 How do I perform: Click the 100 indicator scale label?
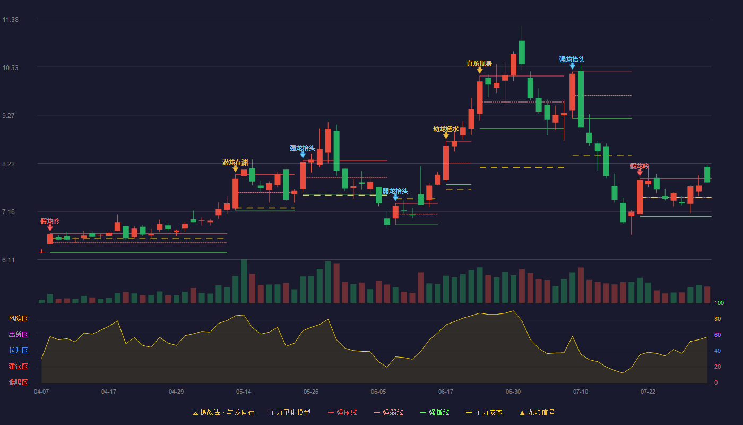click(x=719, y=303)
